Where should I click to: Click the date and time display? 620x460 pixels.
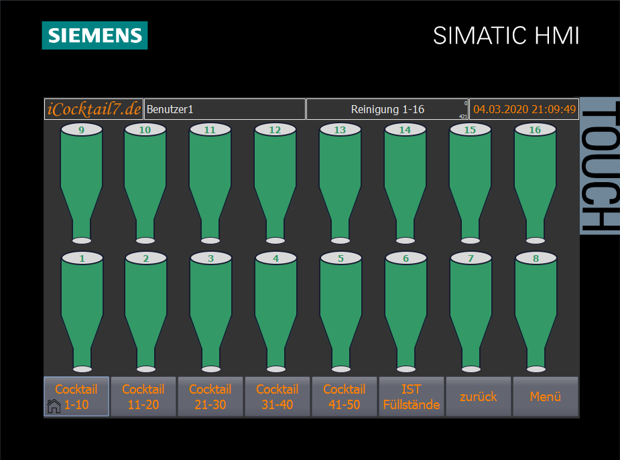(x=524, y=109)
